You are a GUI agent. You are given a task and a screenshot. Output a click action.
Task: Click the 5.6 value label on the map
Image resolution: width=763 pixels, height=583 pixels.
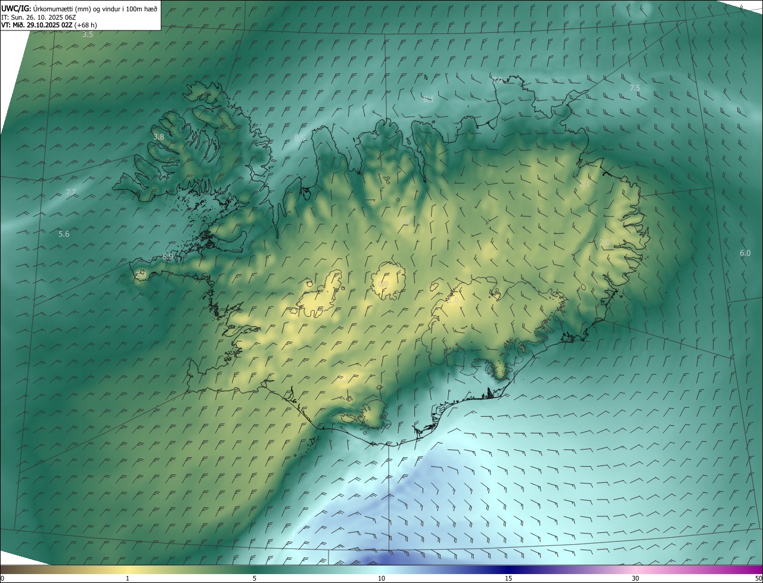pos(64,234)
